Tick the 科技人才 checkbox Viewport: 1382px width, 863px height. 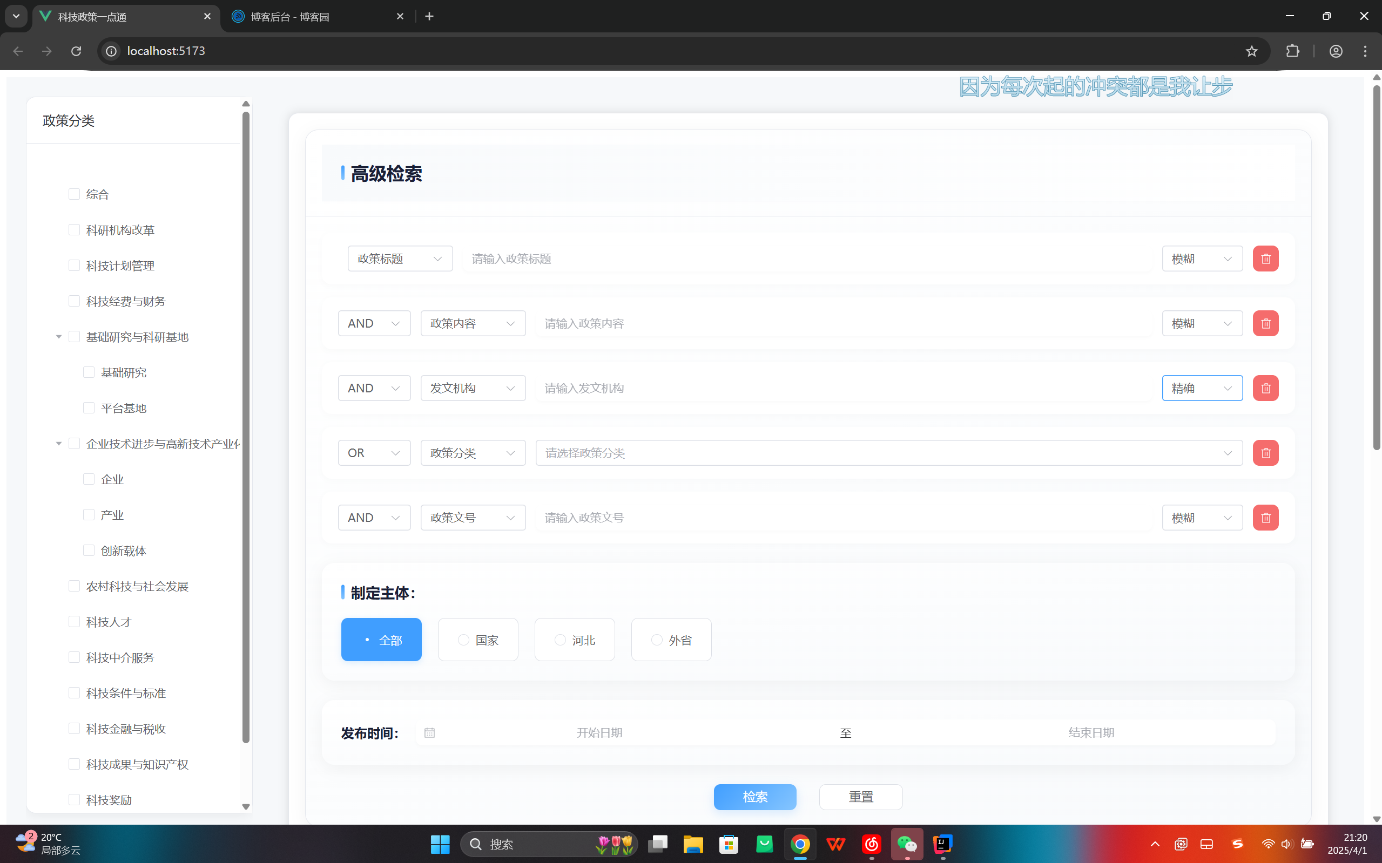[74, 622]
